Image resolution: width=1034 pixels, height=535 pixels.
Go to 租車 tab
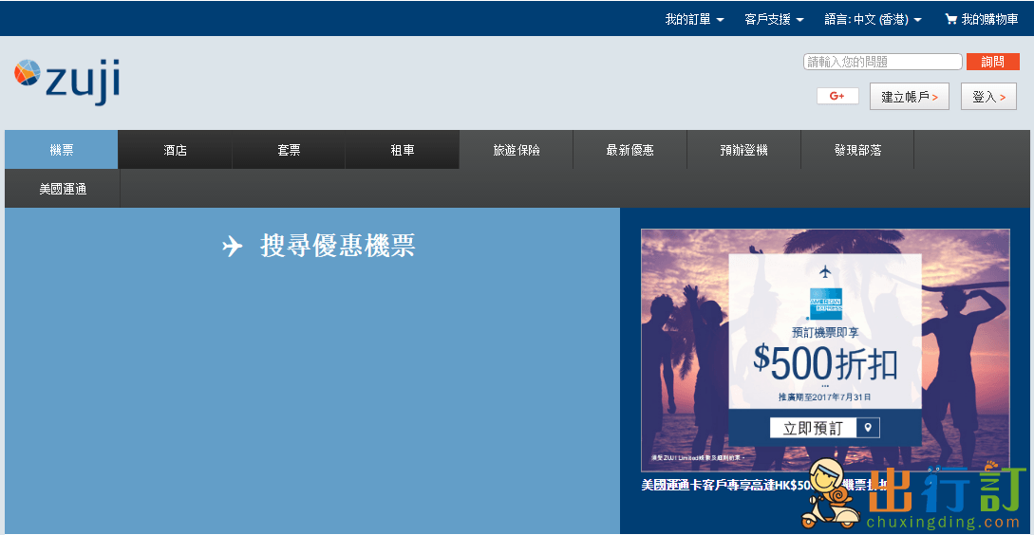pos(403,150)
